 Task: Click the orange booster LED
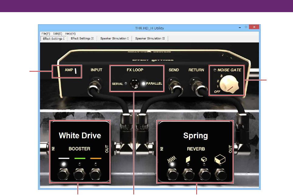click(x=96, y=164)
